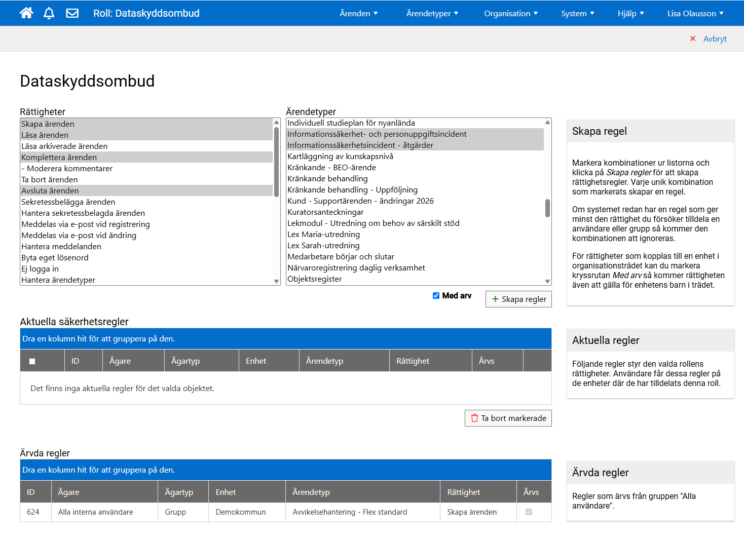Select 'Individuell studieplan för nyanlända' case type
744x542 pixels.
point(415,123)
